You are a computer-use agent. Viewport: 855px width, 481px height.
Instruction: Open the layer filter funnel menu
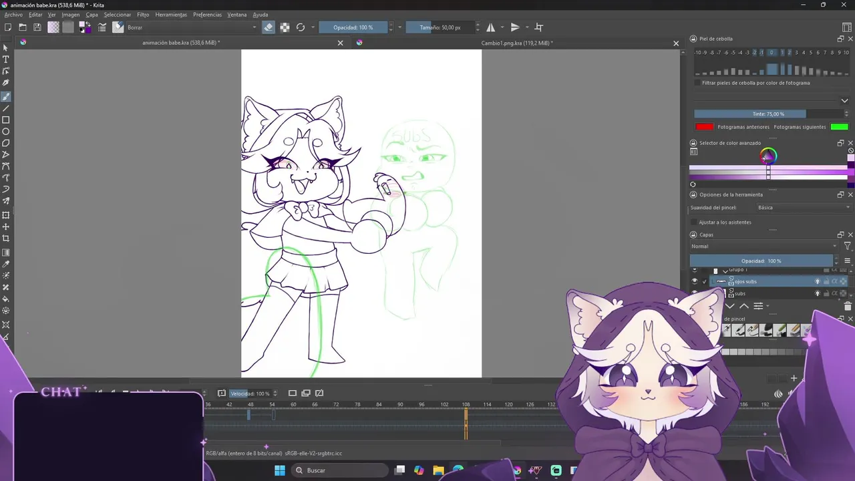[847, 247]
